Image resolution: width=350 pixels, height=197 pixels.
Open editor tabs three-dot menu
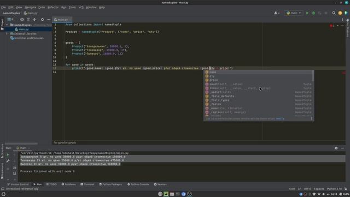pos(342,20)
